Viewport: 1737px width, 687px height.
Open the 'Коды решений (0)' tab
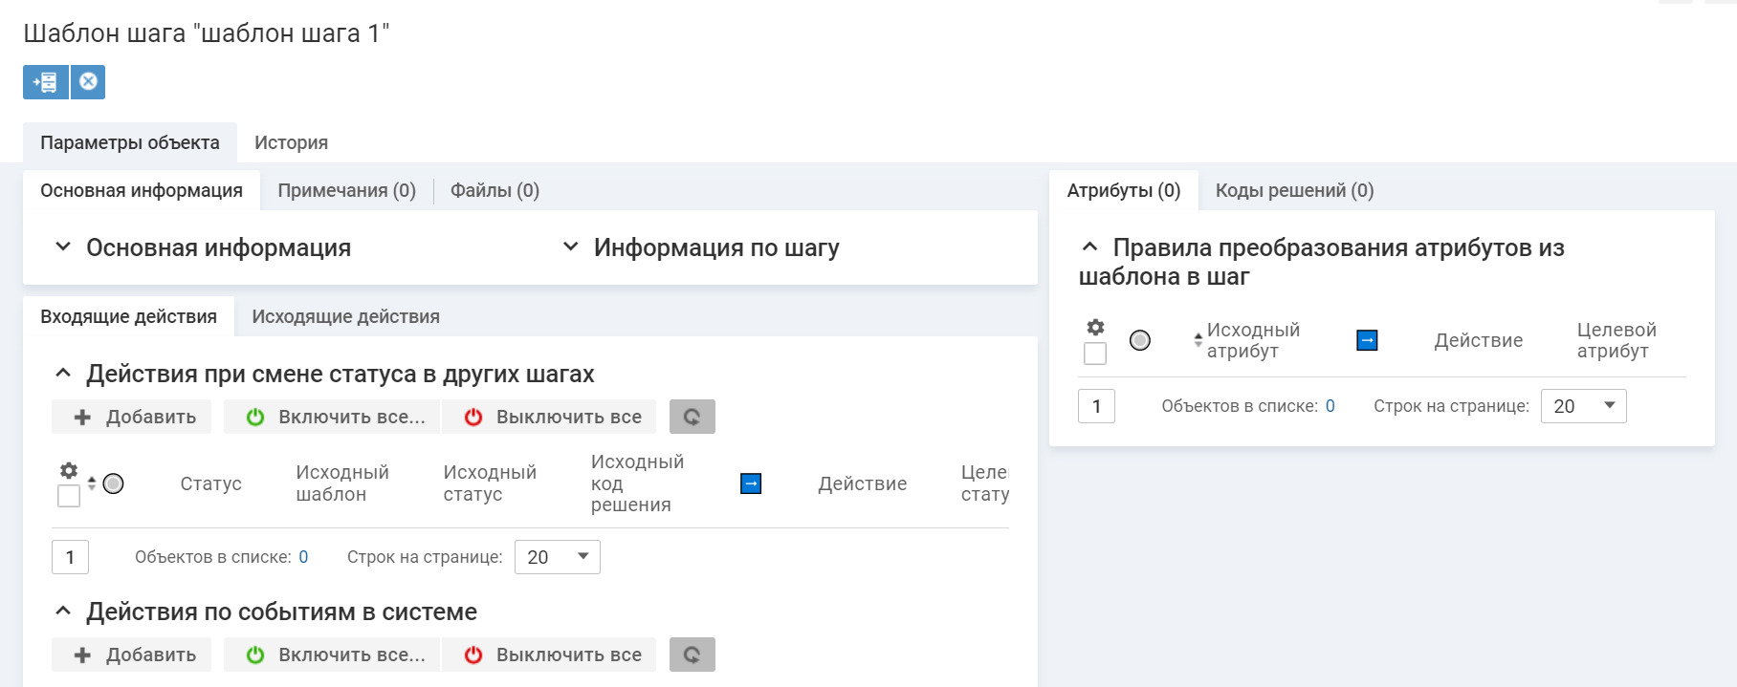[1294, 190]
